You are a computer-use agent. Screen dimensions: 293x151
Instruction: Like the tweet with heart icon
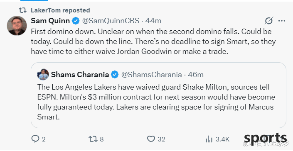tap(151, 139)
